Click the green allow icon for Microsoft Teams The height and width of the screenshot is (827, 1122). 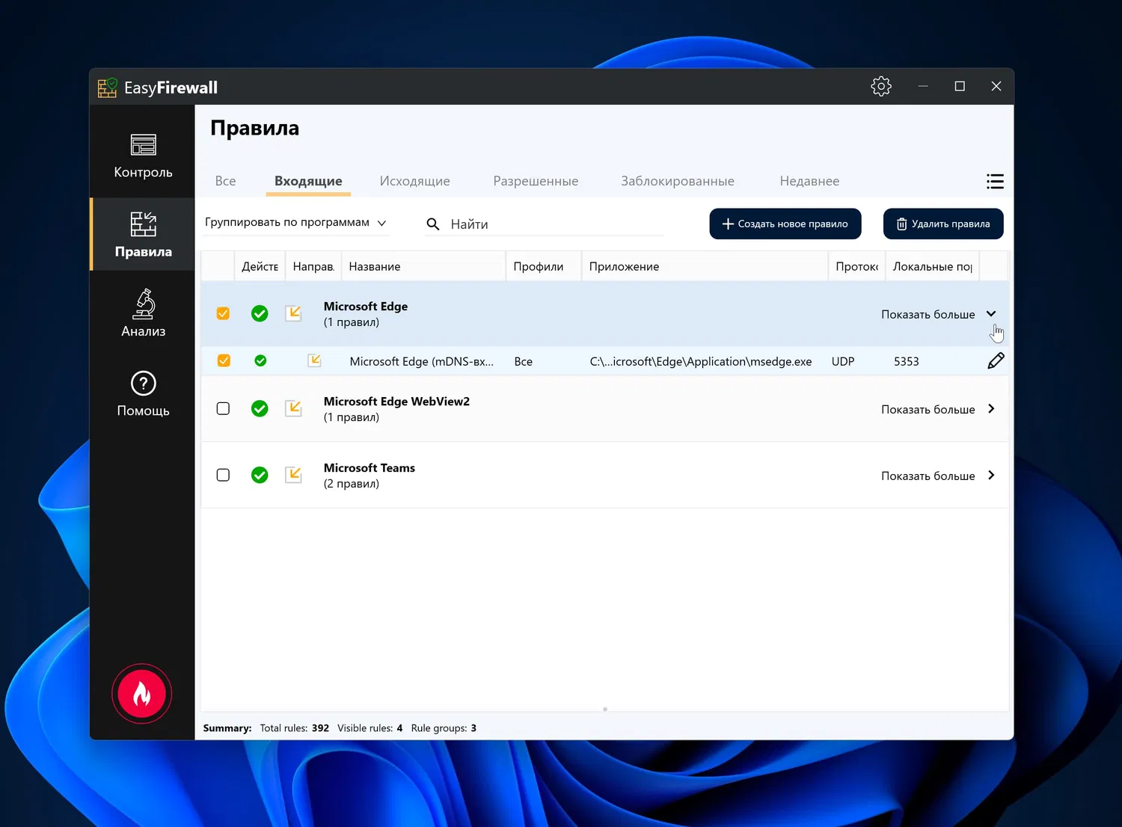(260, 475)
